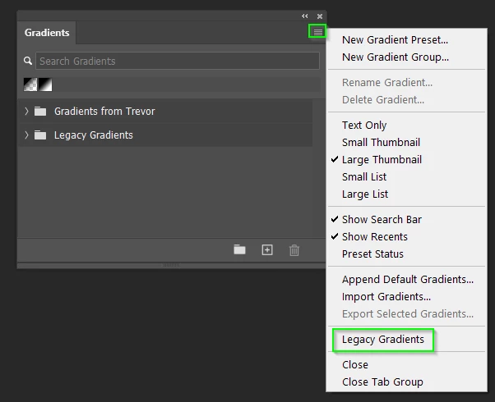Choose New Gradient Group menu item
This screenshot has height=402, width=495.
tap(396, 57)
